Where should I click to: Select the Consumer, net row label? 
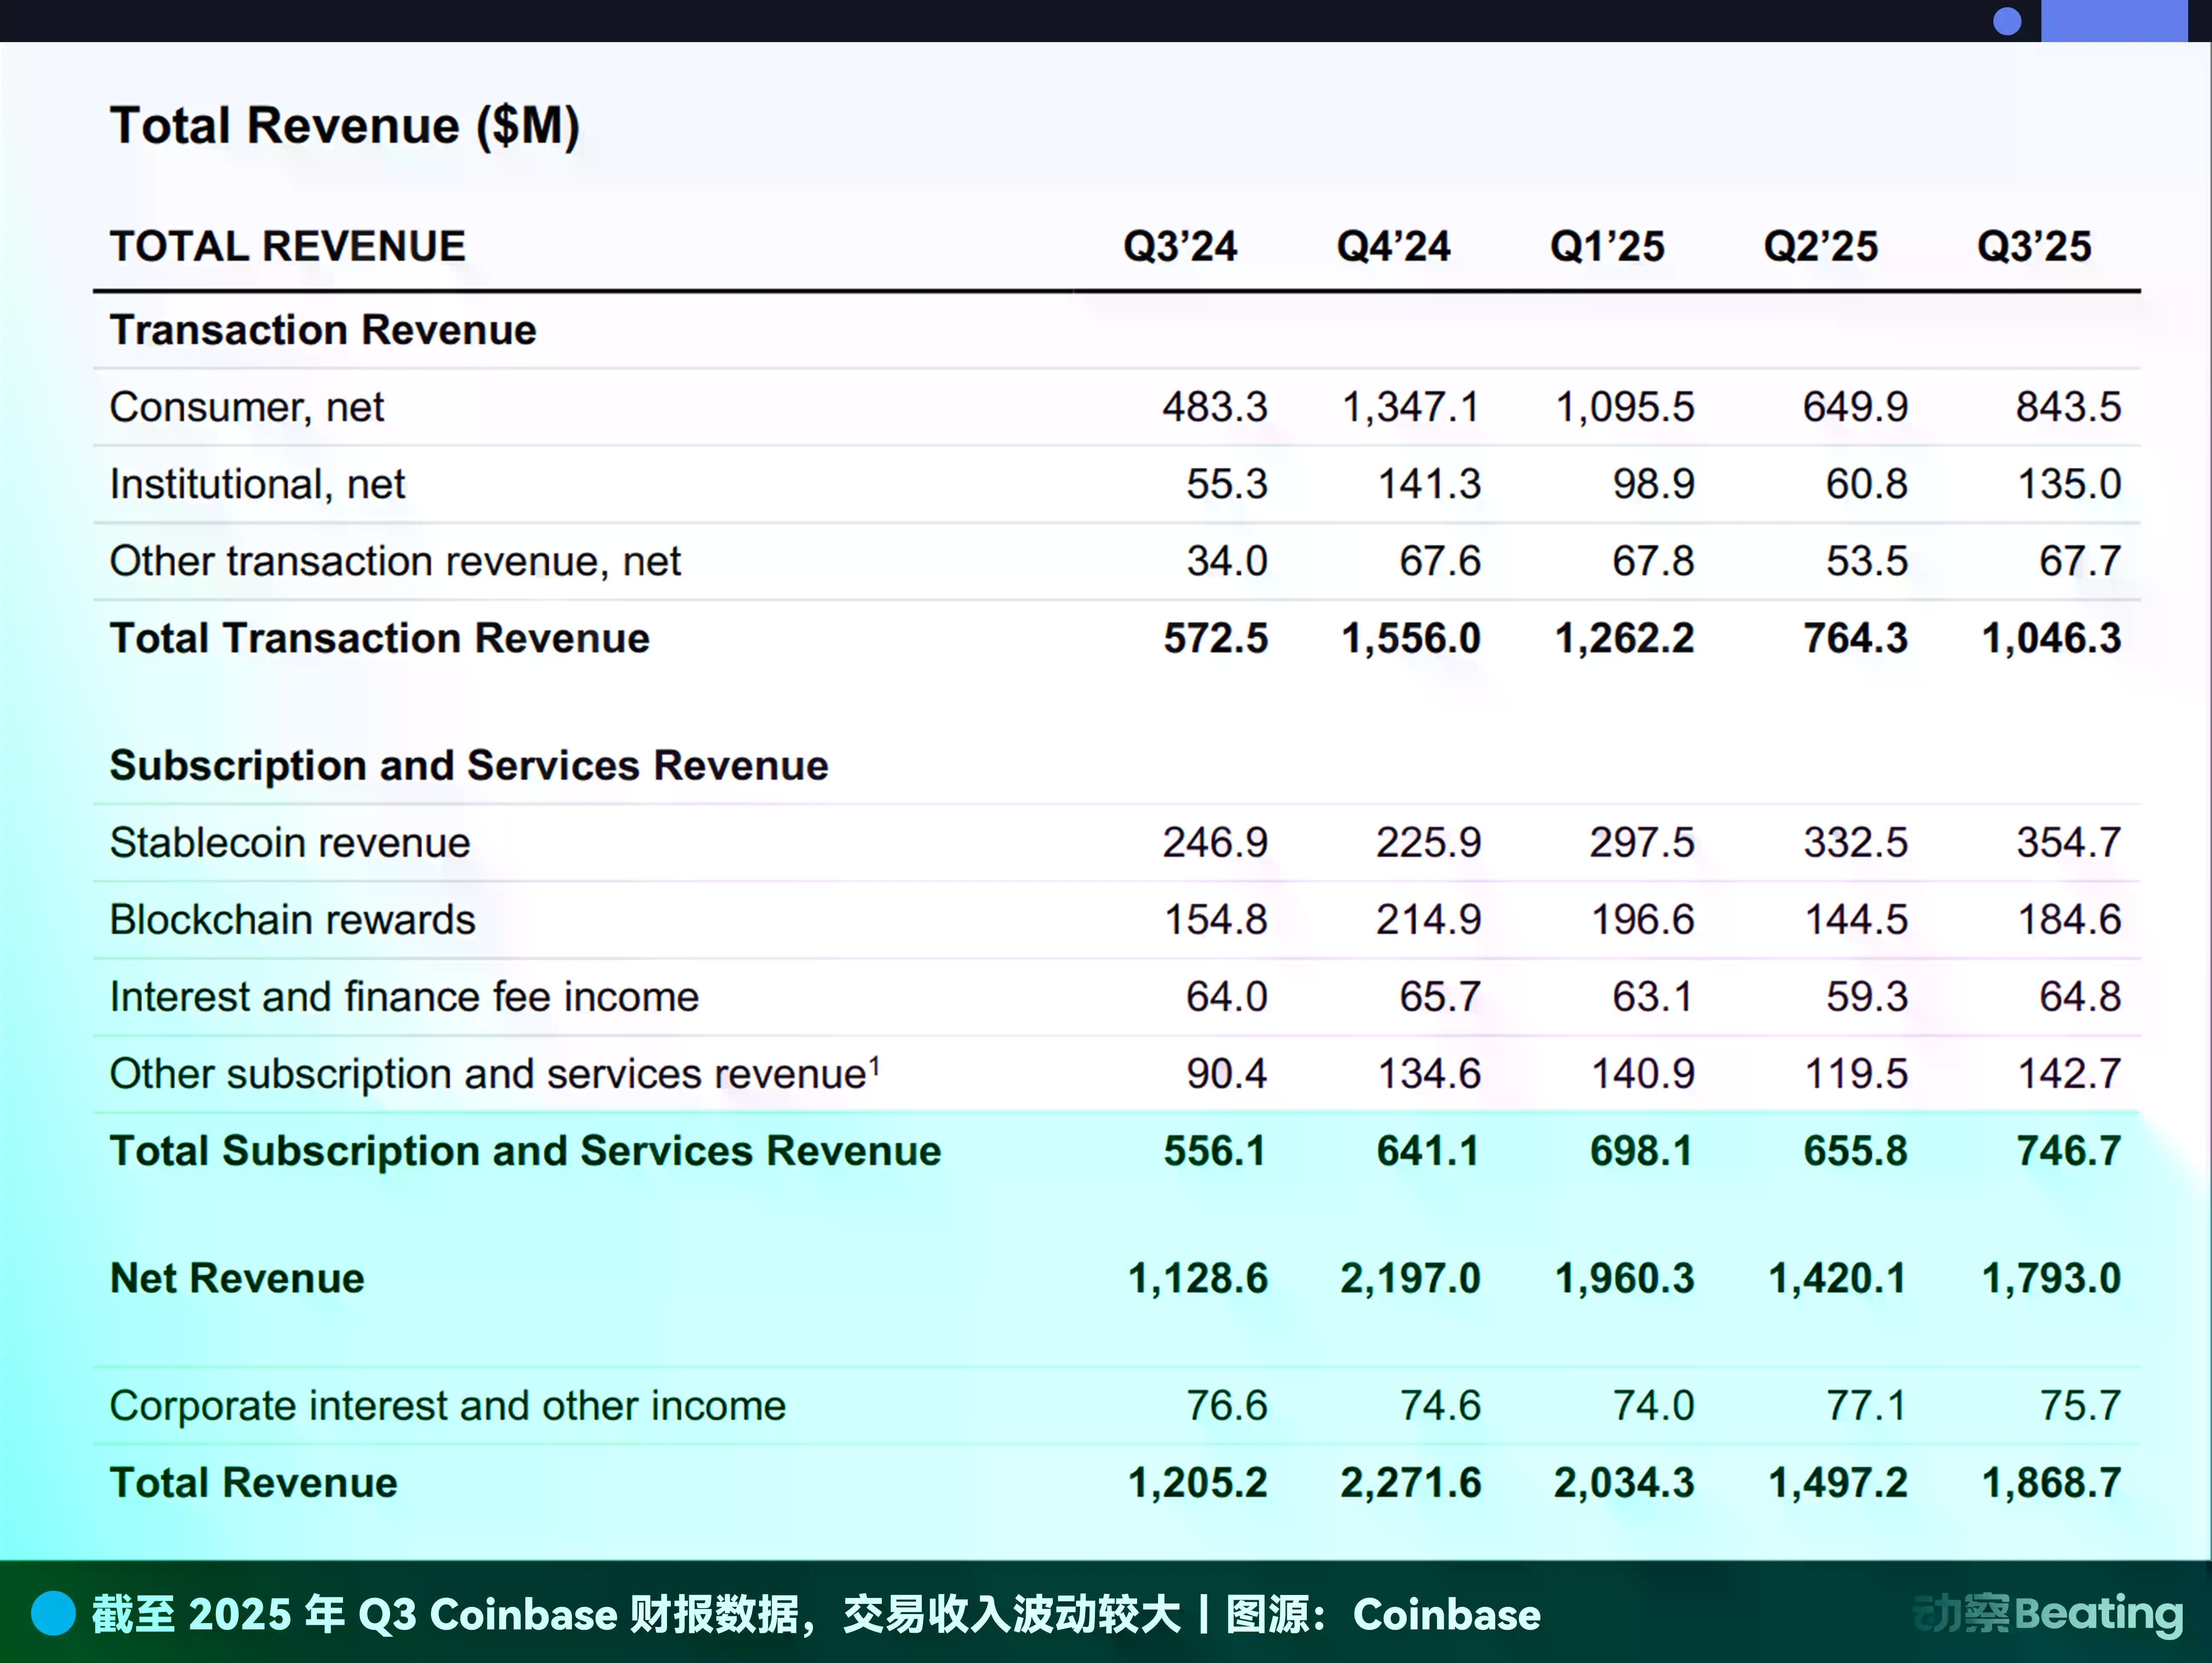(x=247, y=408)
